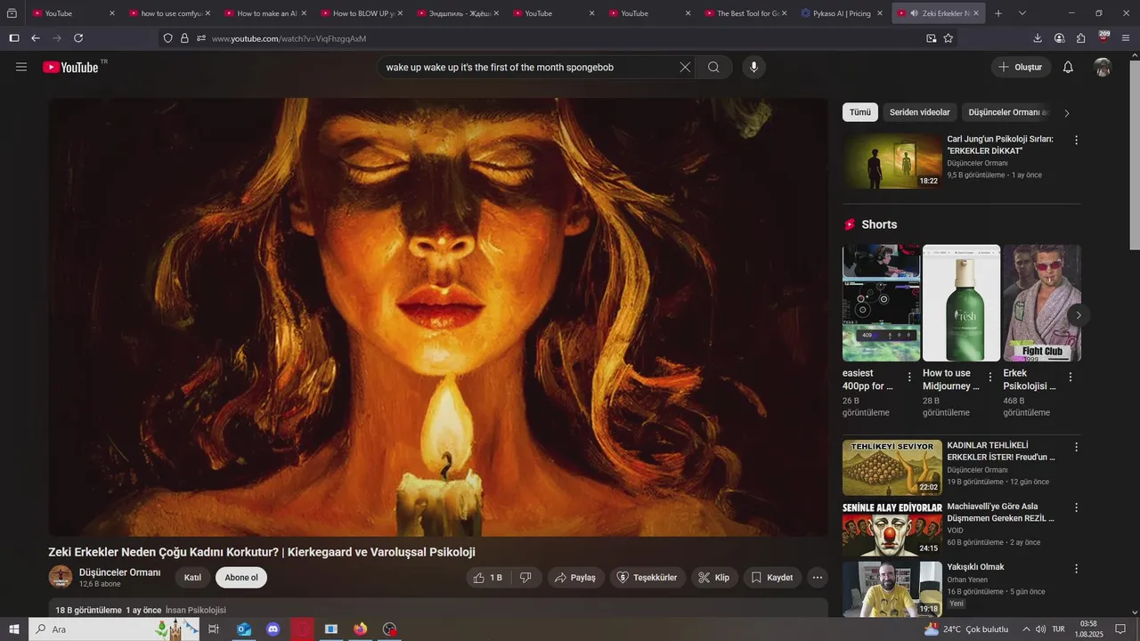The height and width of the screenshot is (641, 1140).
Task: Open options for 'easiest 400pp' short
Action: (x=909, y=377)
